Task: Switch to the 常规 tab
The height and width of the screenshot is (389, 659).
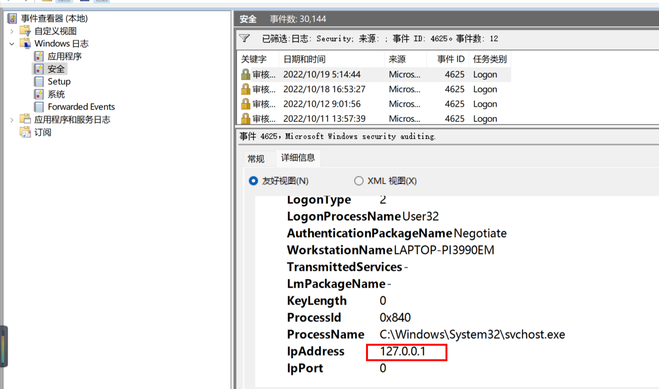Action: coord(256,159)
